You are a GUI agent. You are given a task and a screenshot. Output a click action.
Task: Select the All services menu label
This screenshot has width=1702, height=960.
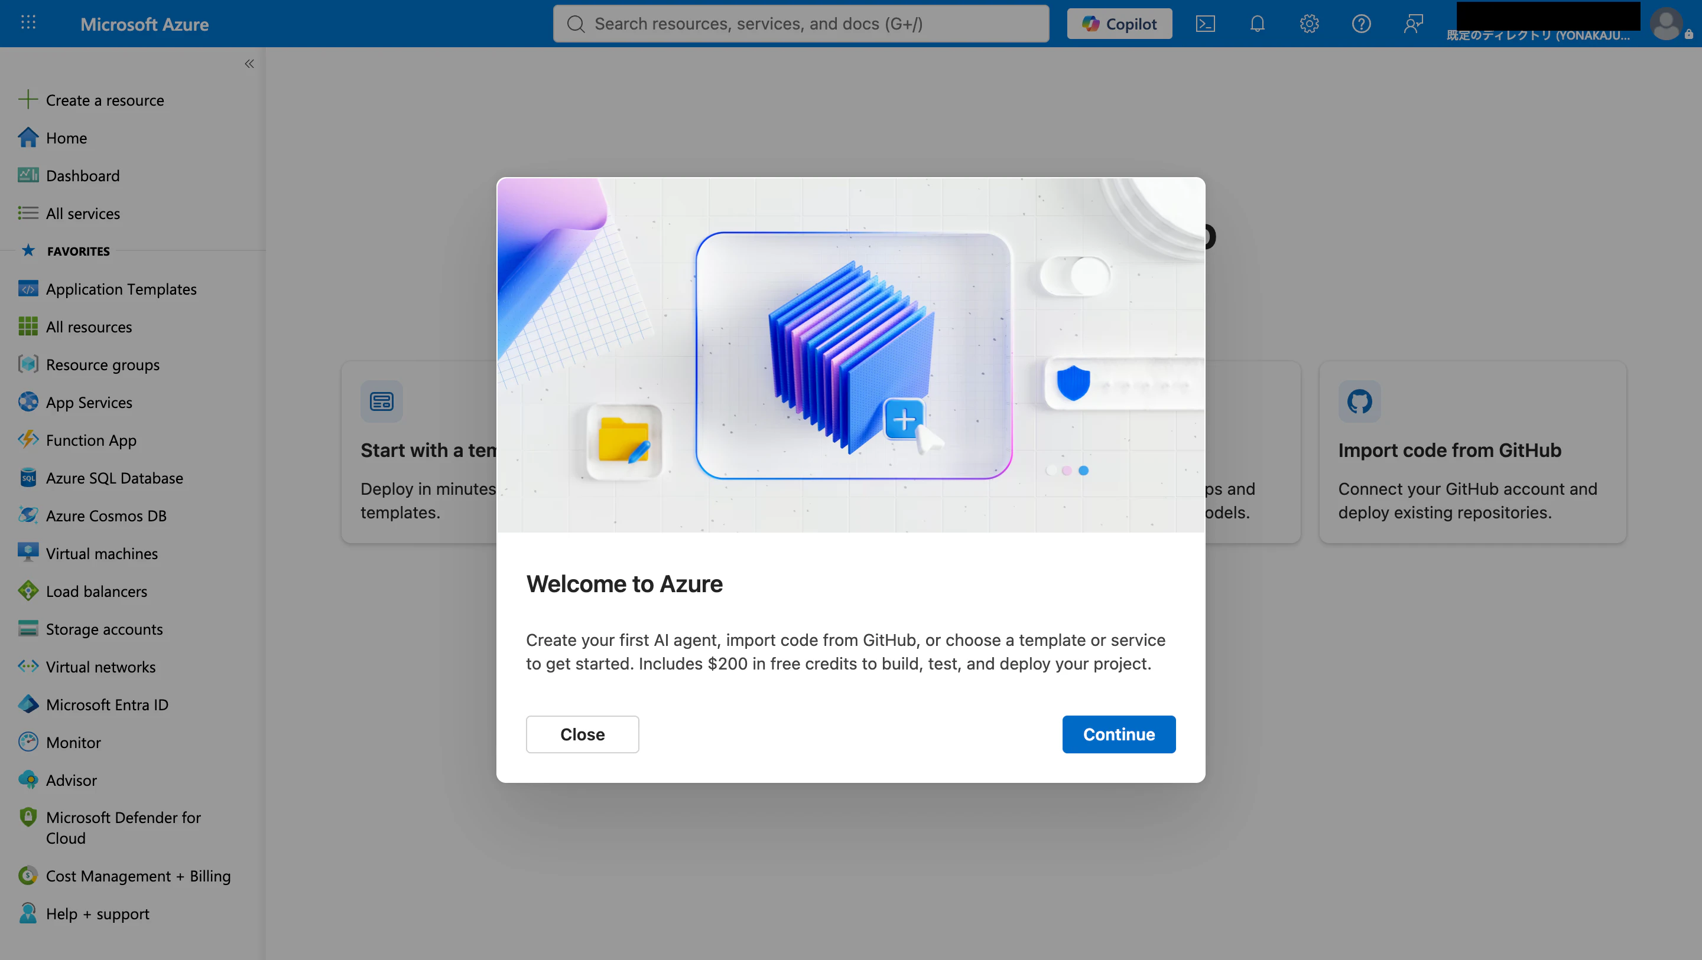click(x=83, y=213)
